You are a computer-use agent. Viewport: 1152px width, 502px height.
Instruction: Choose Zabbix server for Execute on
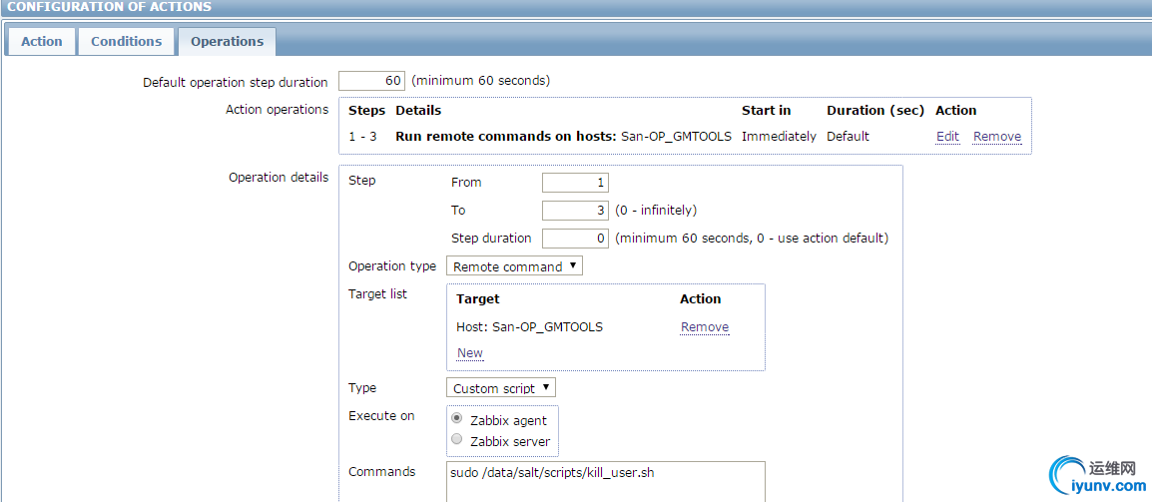tap(457, 440)
